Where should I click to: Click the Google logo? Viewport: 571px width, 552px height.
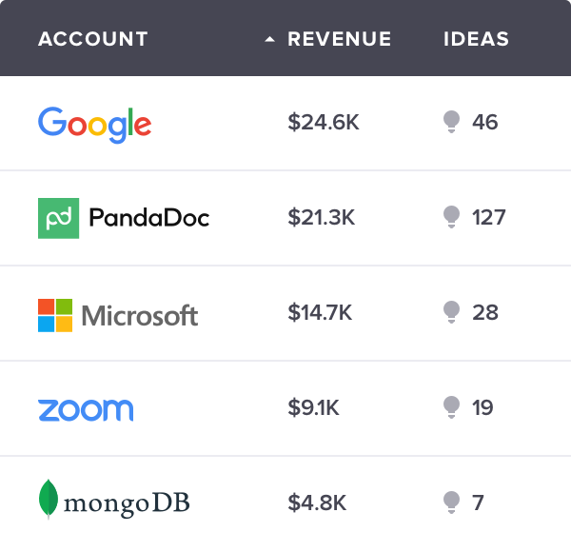tap(94, 125)
